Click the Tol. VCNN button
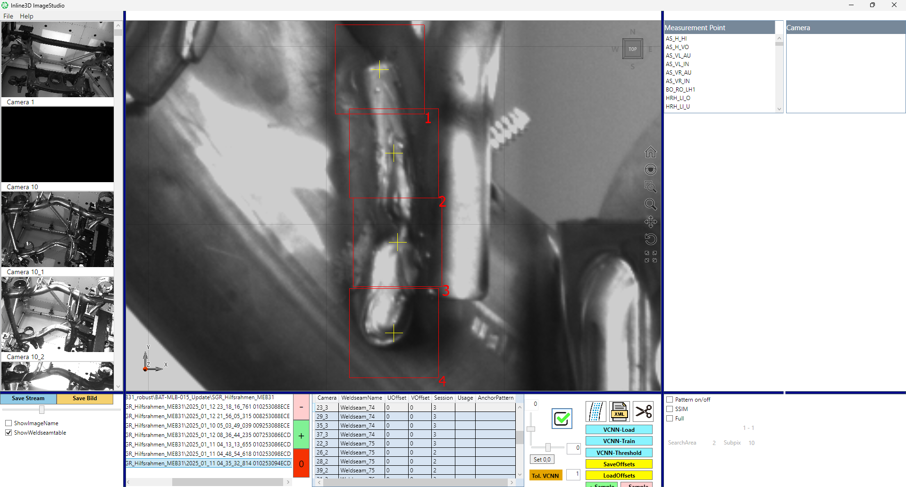 [x=545, y=476]
